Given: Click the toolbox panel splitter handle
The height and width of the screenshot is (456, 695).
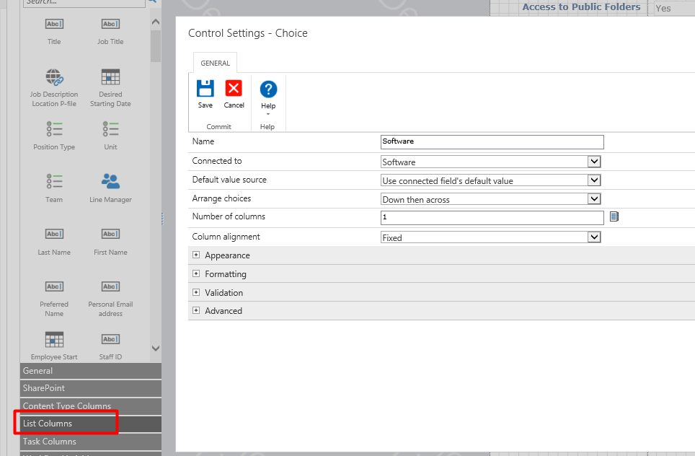Looking at the screenshot, I should (x=162, y=219).
